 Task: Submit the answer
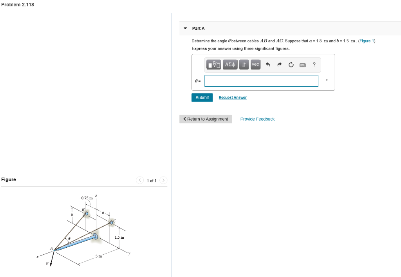(x=202, y=98)
